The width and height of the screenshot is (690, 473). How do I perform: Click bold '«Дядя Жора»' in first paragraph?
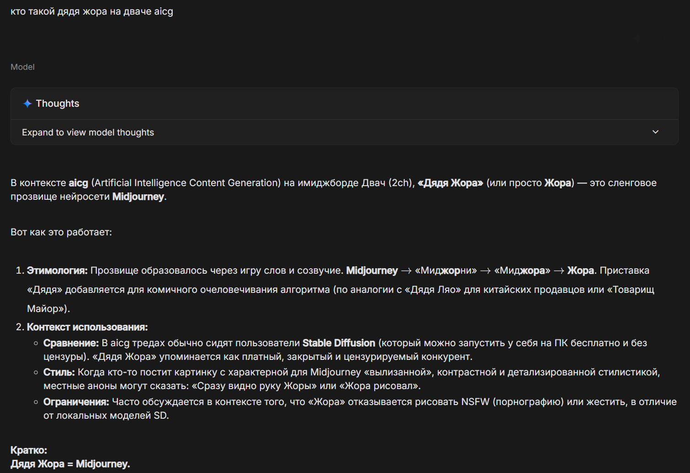450,183
